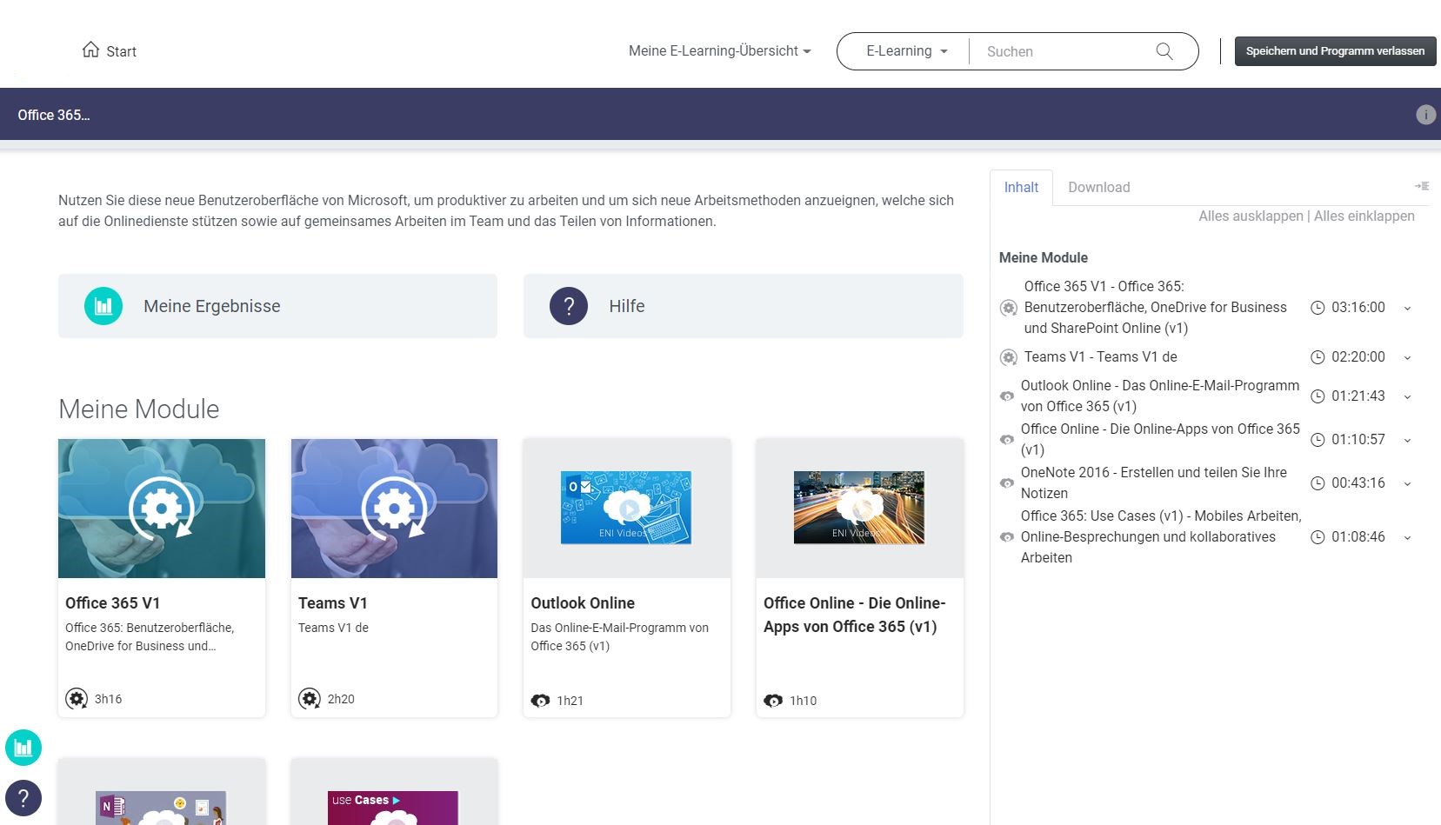Expand the Office 365: Use Cases module chevron
This screenshot has height=825, width=1441.
coord(1408,537)
